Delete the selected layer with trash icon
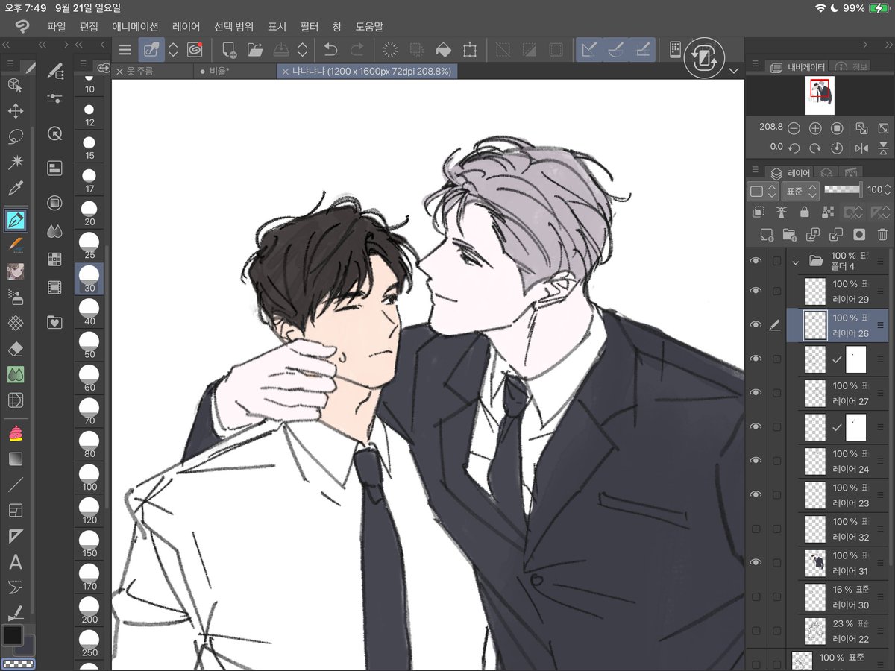The image size is (895, 671). 882,234
